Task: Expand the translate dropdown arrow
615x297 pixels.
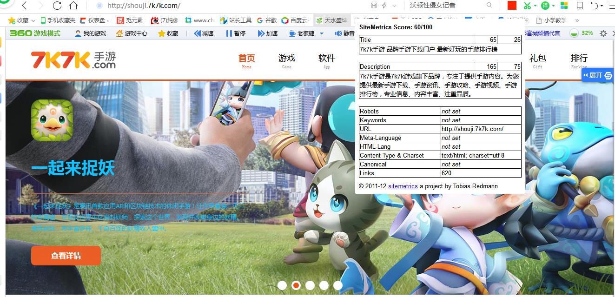Action: point(554,6)
